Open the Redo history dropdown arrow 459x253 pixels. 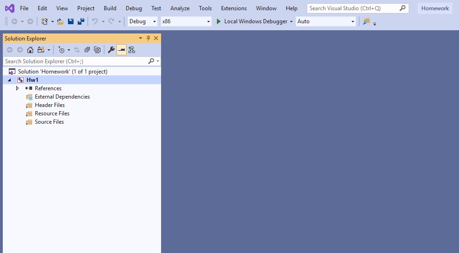point(120,22)
